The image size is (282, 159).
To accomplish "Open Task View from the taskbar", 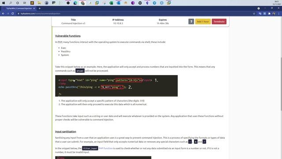I will [25, 3].
